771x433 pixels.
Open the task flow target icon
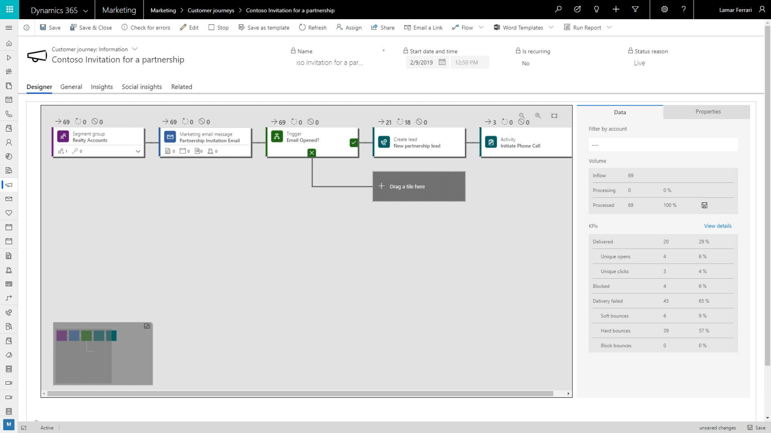(x=578, y=9)
